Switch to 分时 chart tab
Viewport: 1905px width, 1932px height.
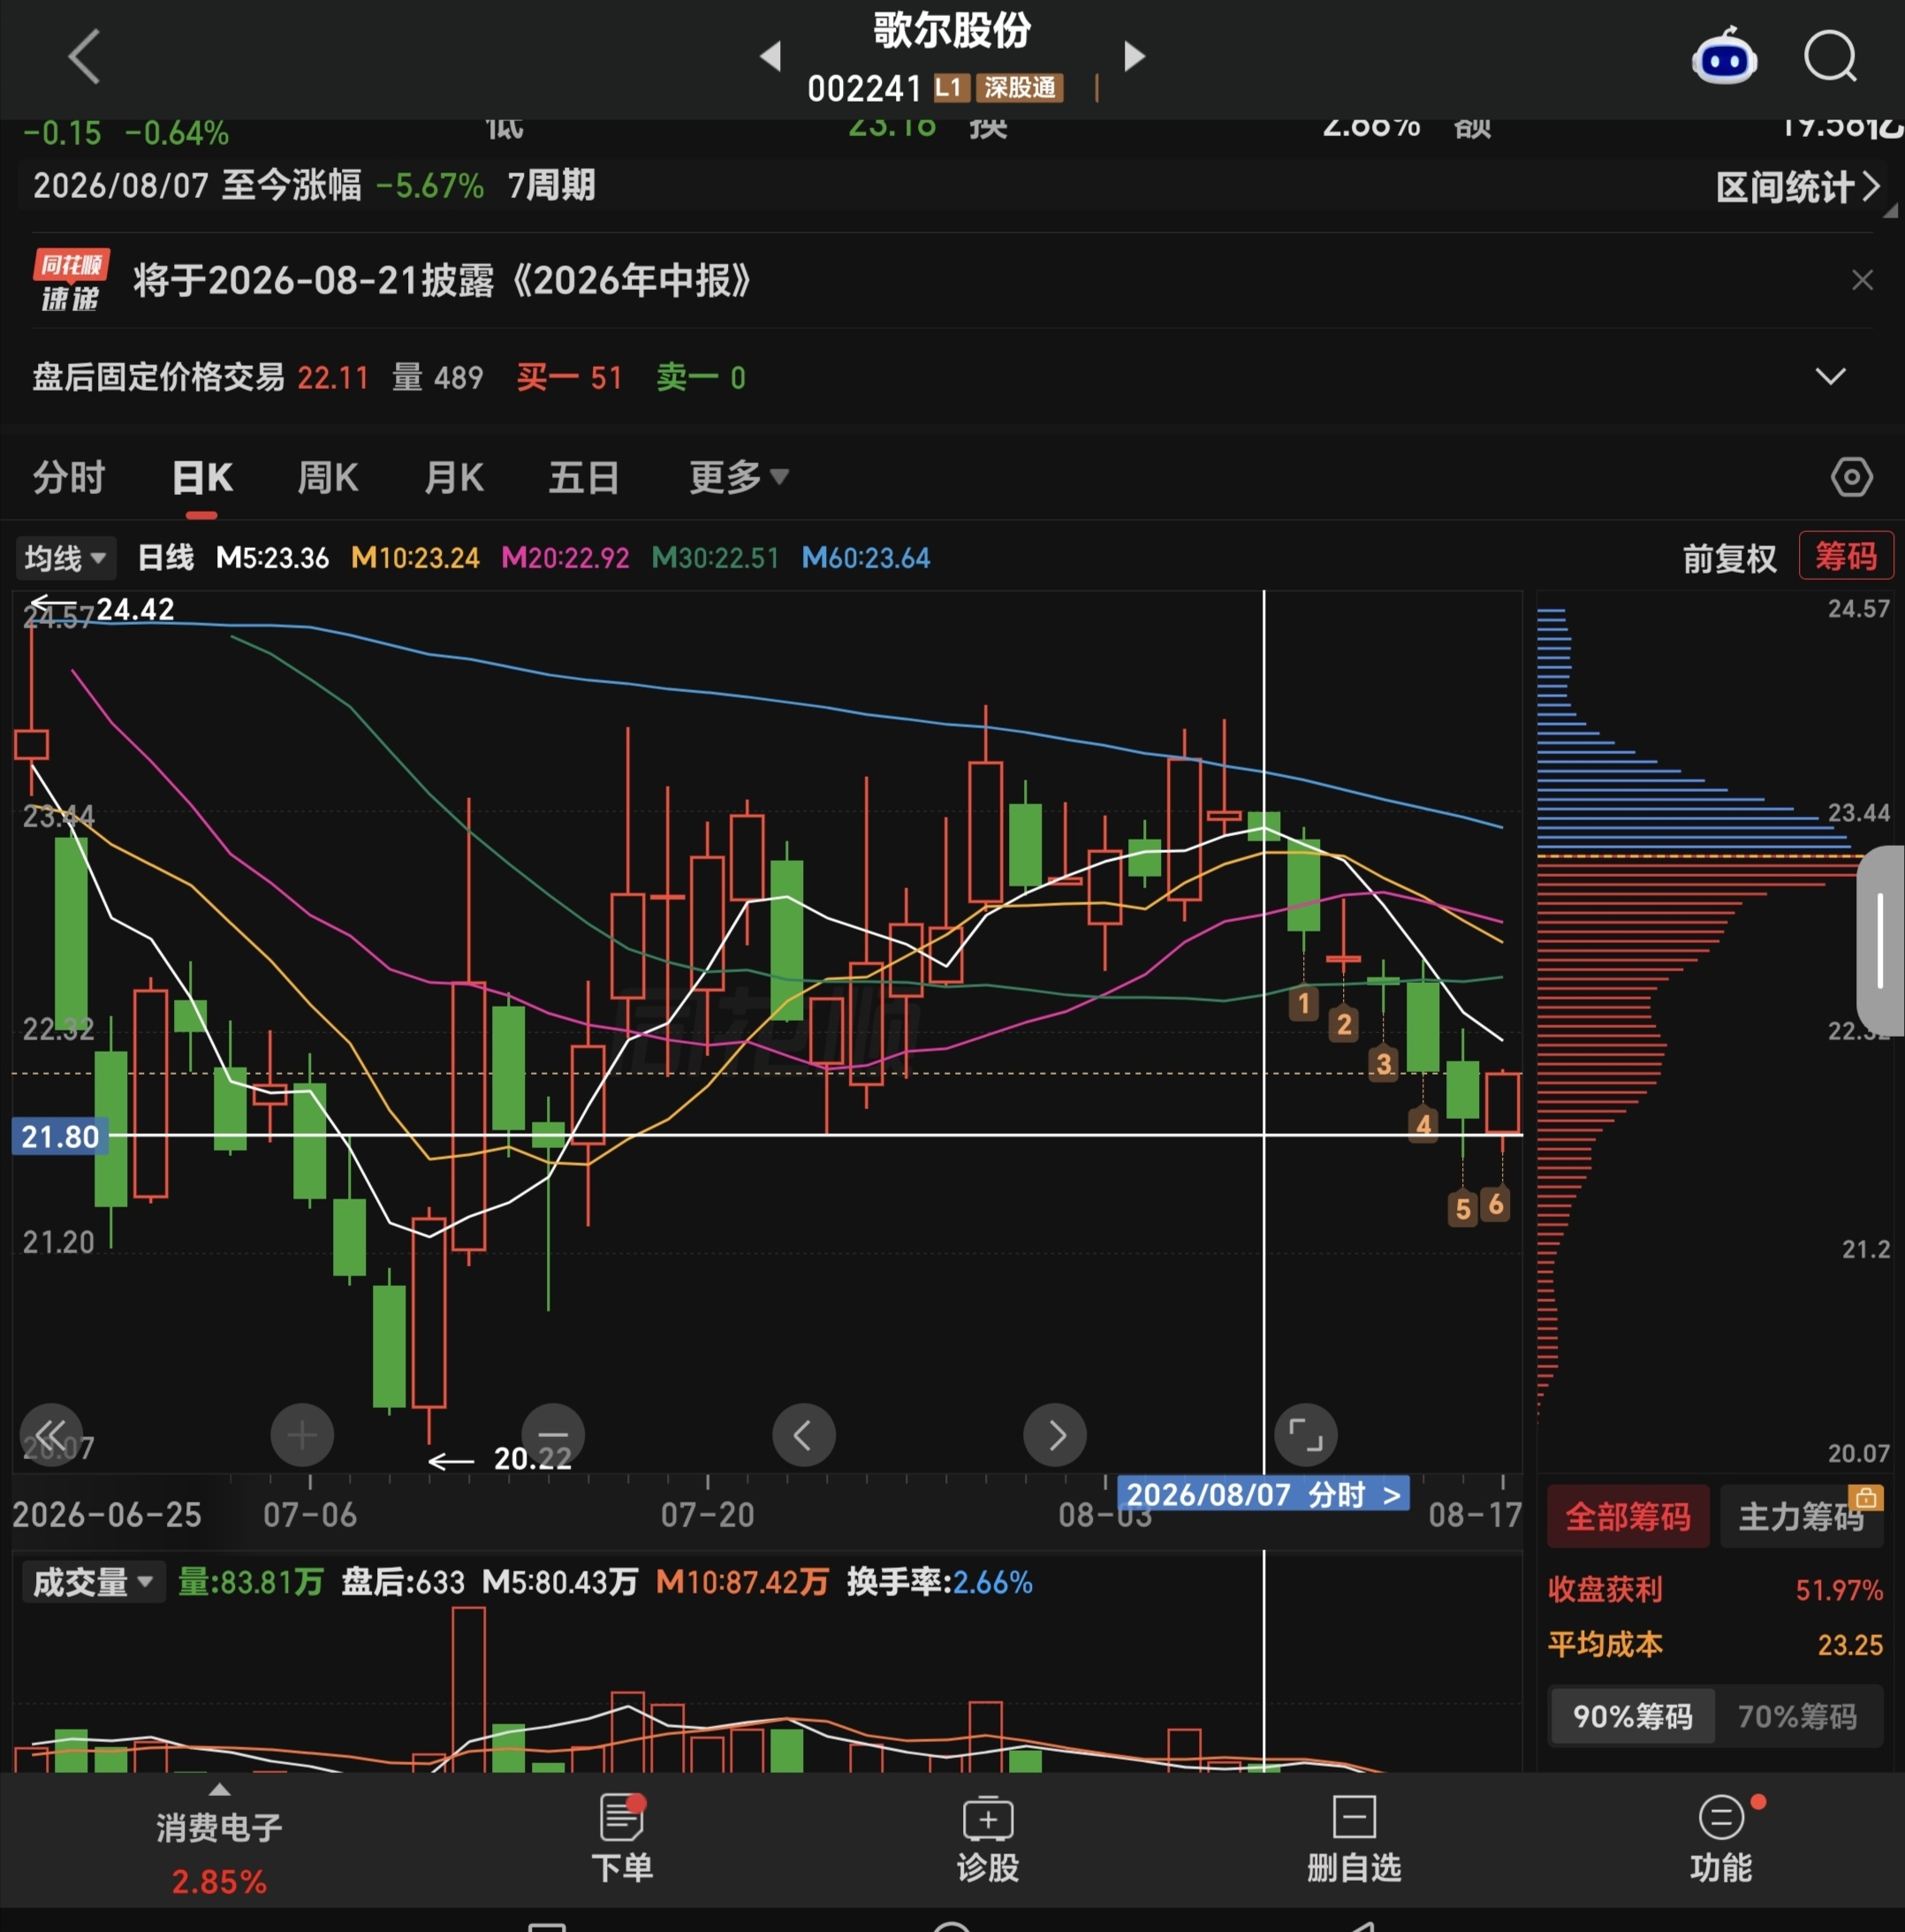68,477
